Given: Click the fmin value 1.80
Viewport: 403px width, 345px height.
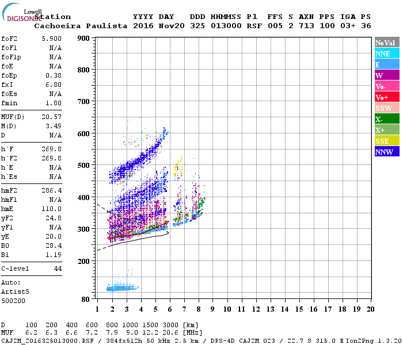Looking at the screenshot, I should (x=54, y=103).
